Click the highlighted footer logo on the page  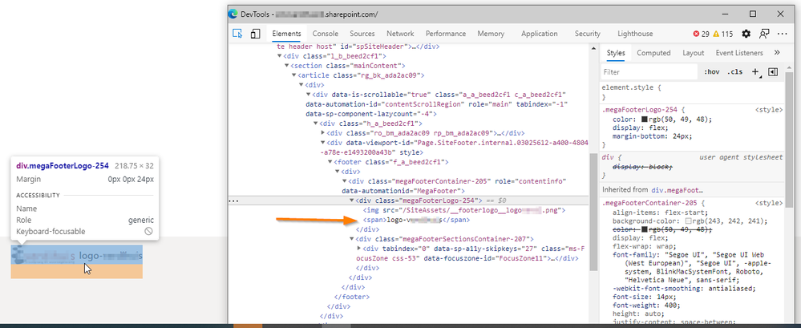click(x=77, y=256)
